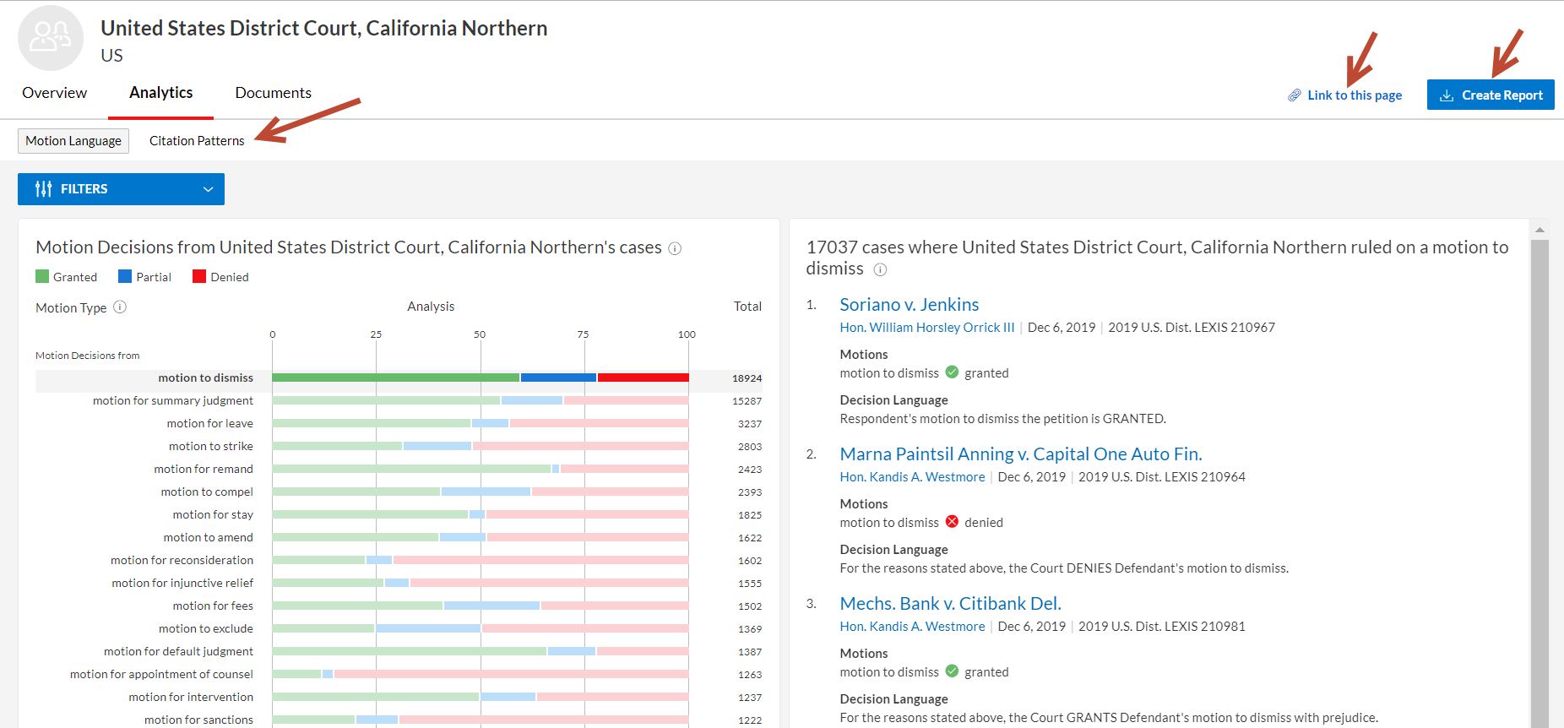The width and height of the screenshot is (1564, 728).
Task: Select the motion for reconsideration row
Action: click(x=399, y=561)
